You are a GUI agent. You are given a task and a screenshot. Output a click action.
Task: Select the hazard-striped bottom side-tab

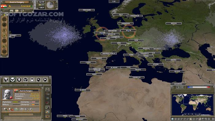tap(47, 116)
